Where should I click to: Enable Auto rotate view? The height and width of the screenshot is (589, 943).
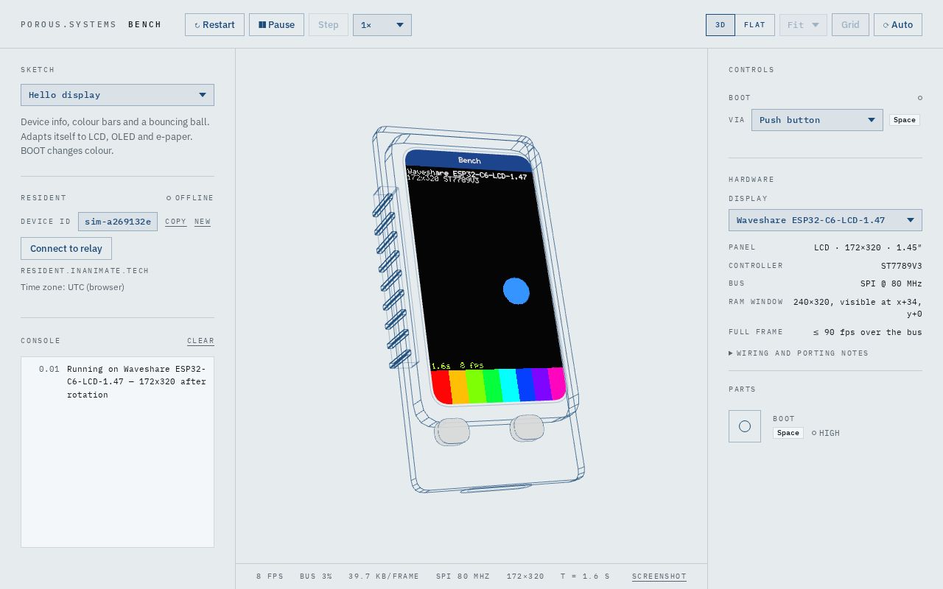click(898, 25)
